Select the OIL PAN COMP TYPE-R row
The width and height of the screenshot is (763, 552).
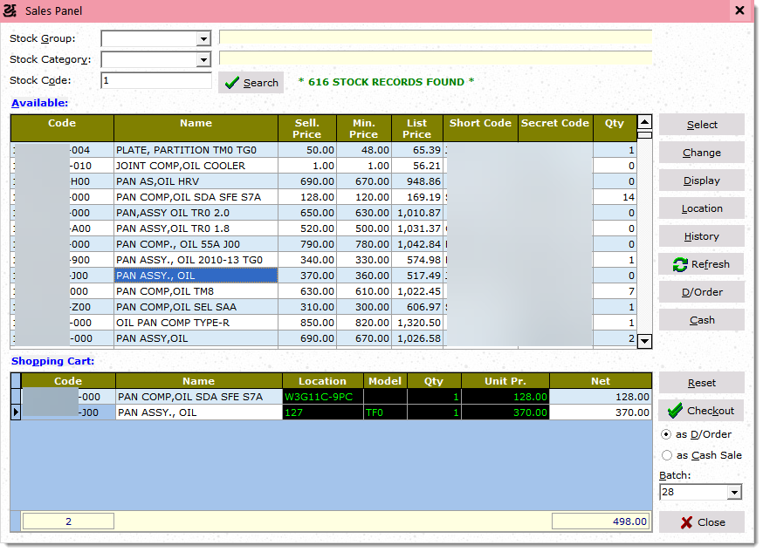pos(196,323)
